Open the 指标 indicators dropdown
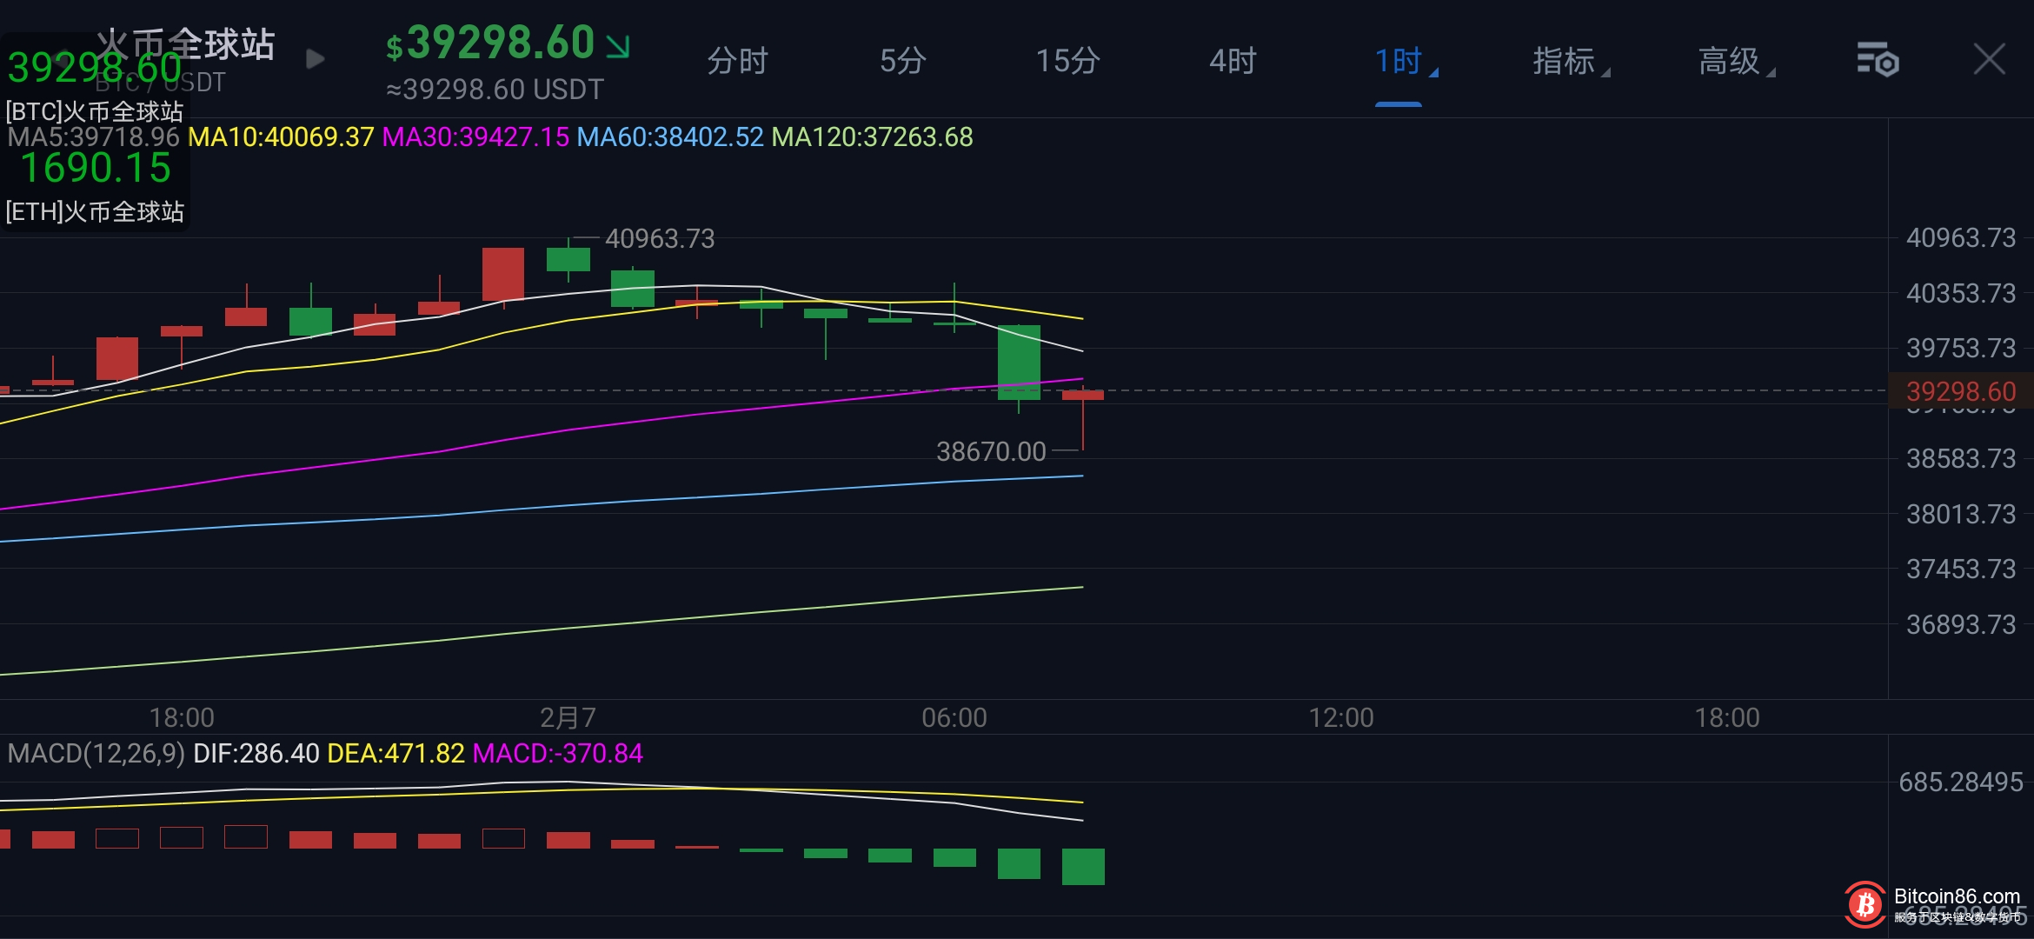The width and height of the screenshot is (2034, 939). 1566,61
